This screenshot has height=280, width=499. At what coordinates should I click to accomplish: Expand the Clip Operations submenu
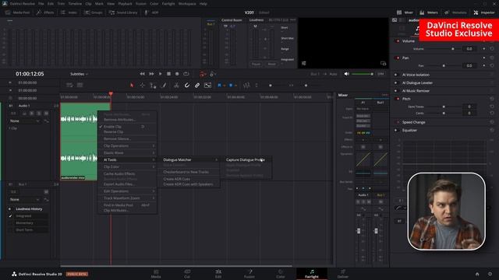tap(127, 145)
